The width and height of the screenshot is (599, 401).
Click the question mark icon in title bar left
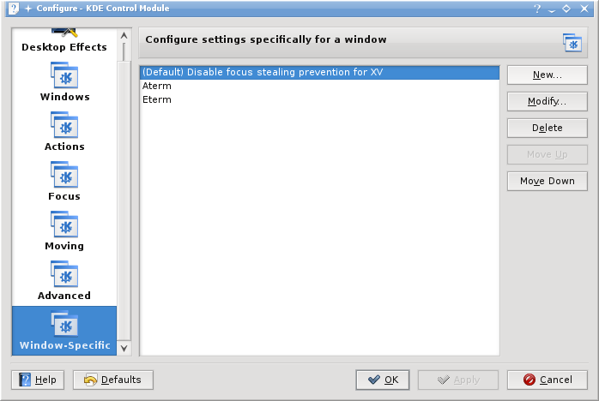click(x=14, y=9)
